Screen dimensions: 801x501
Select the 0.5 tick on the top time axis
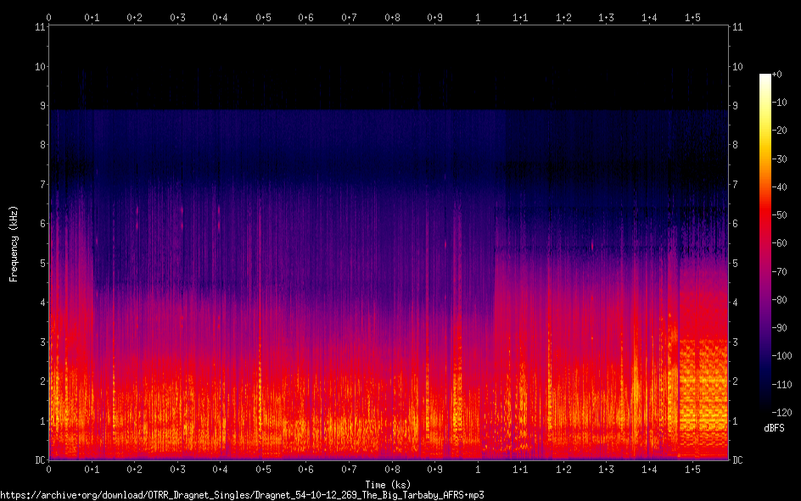(x=263, y=17)
